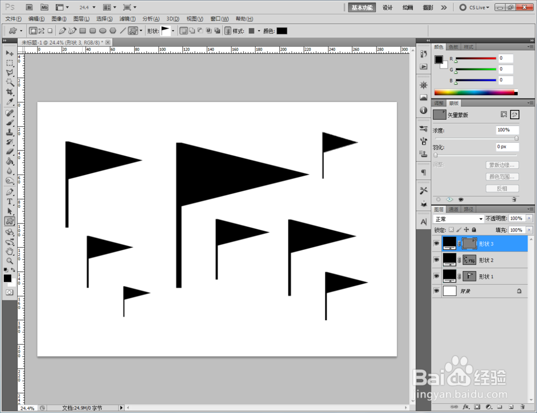Open the 滤镜(T) menu

point(127,19)
